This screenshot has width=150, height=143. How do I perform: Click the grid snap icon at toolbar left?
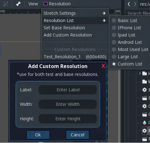(6, 4)
